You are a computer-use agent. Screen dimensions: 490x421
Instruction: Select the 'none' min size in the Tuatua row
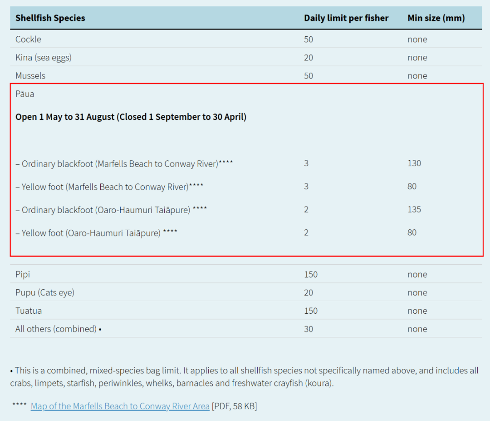pos(417,311)
